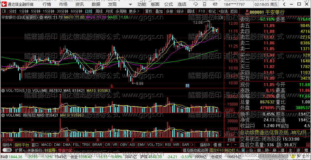
Task: Zoom out chart with − button
Action: tap(235, 145)
